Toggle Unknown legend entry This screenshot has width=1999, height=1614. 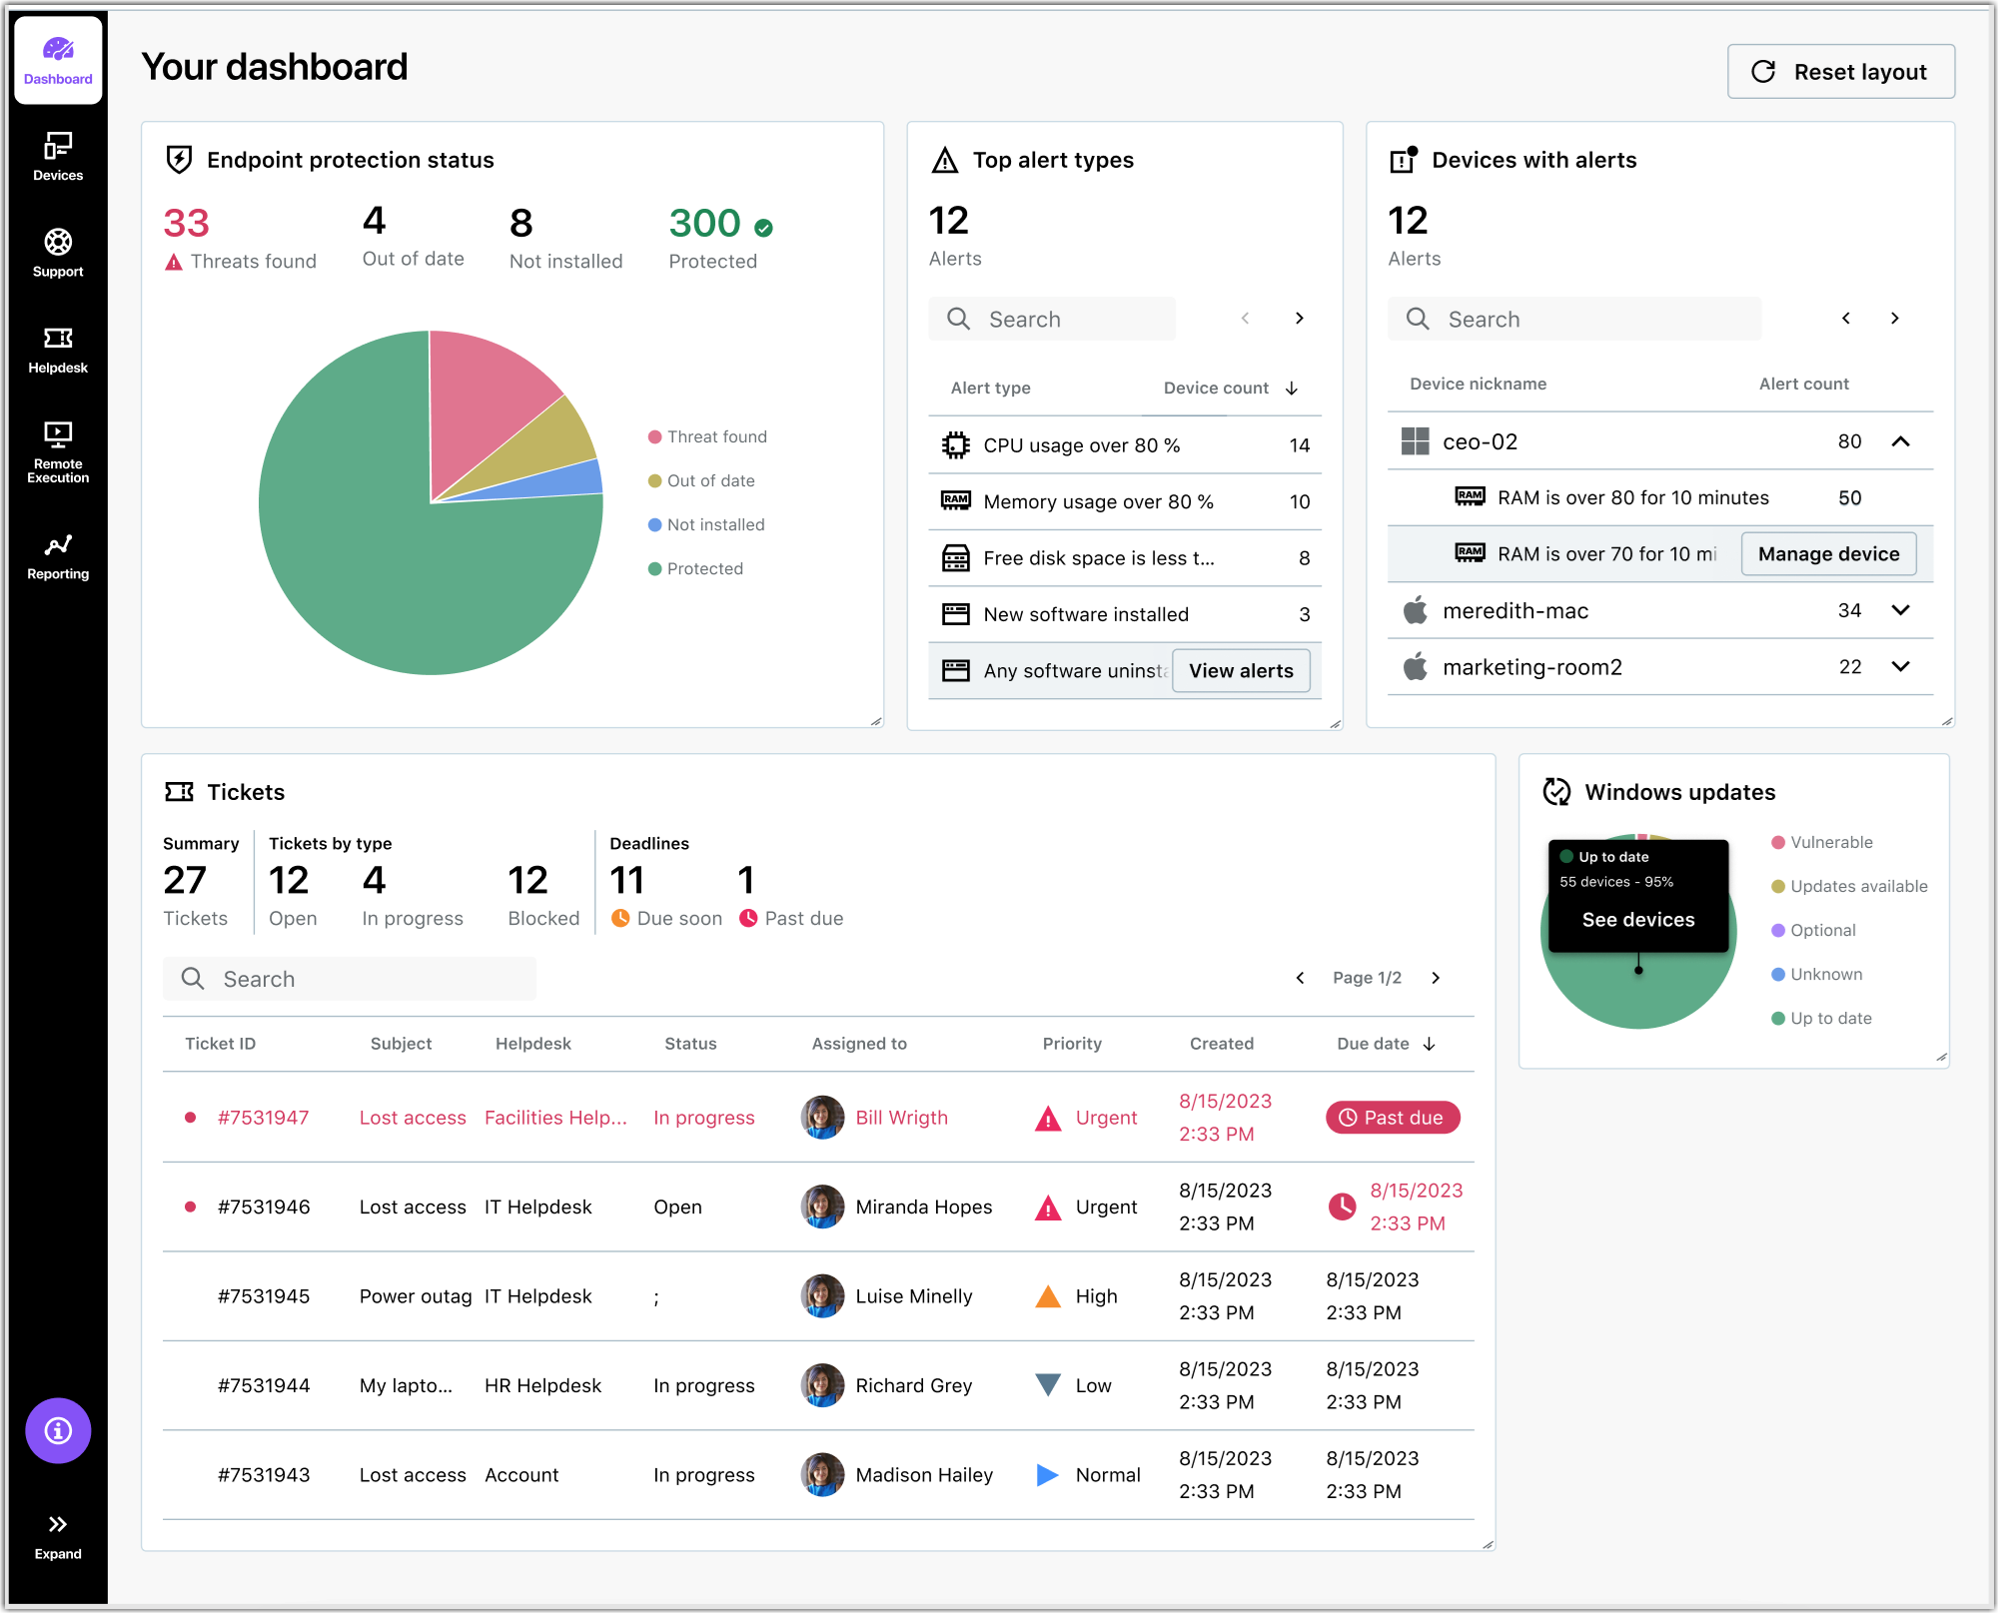click(1816, 975)
